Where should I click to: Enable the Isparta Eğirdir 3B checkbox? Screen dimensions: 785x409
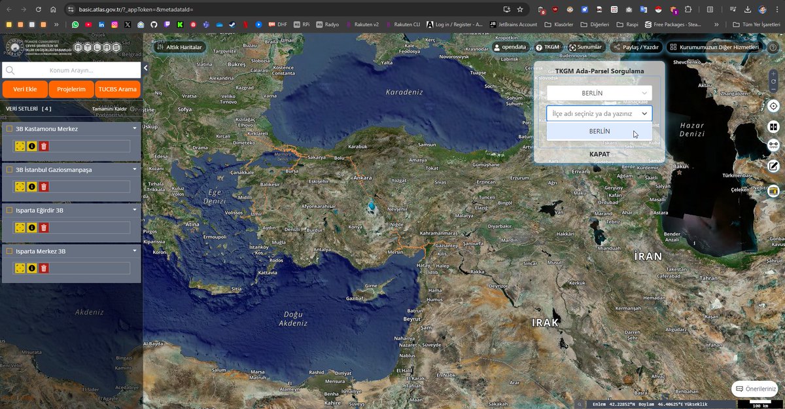9,210
